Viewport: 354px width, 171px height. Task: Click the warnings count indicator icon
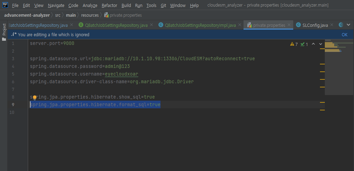(294, 44)
